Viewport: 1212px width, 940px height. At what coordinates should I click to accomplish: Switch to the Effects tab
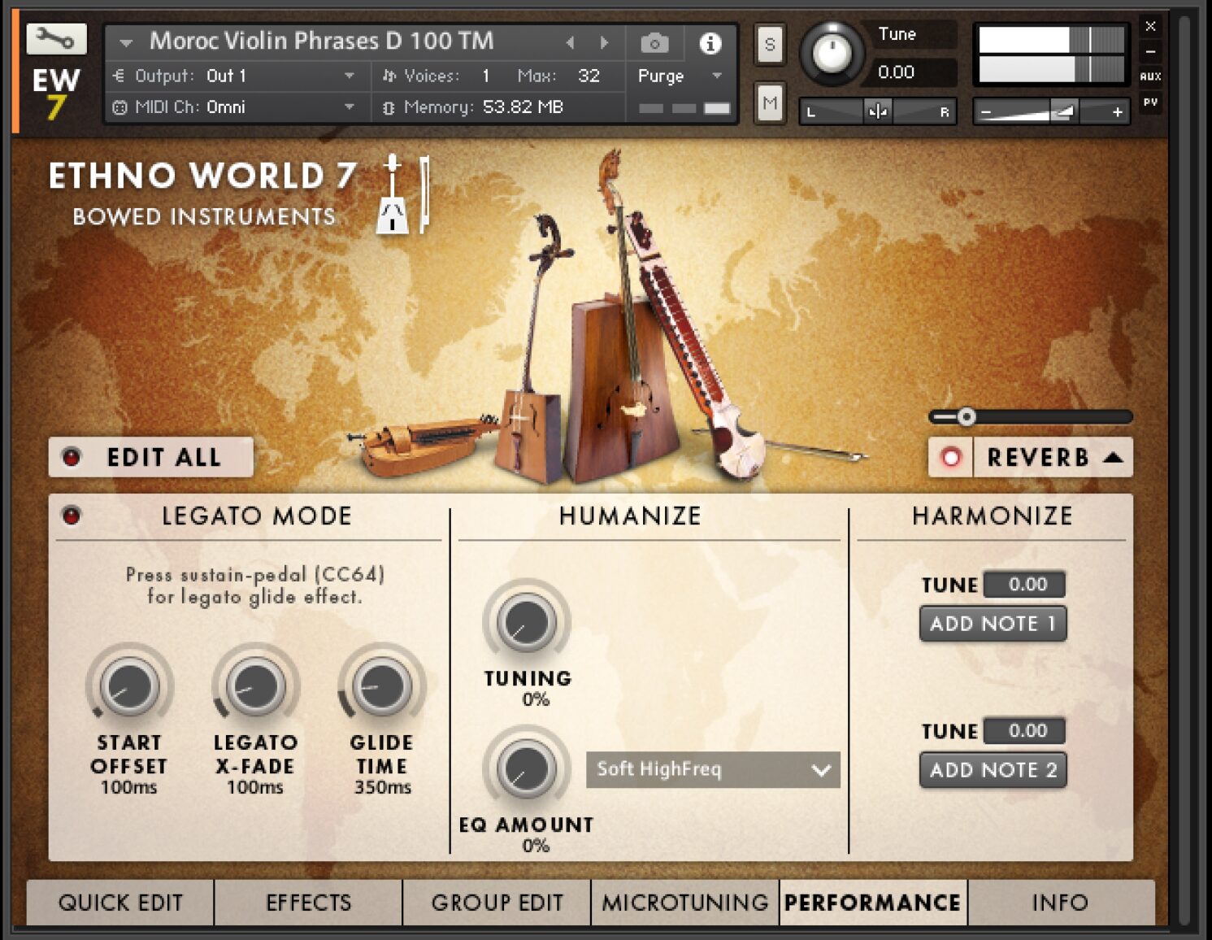pos(309,903)
